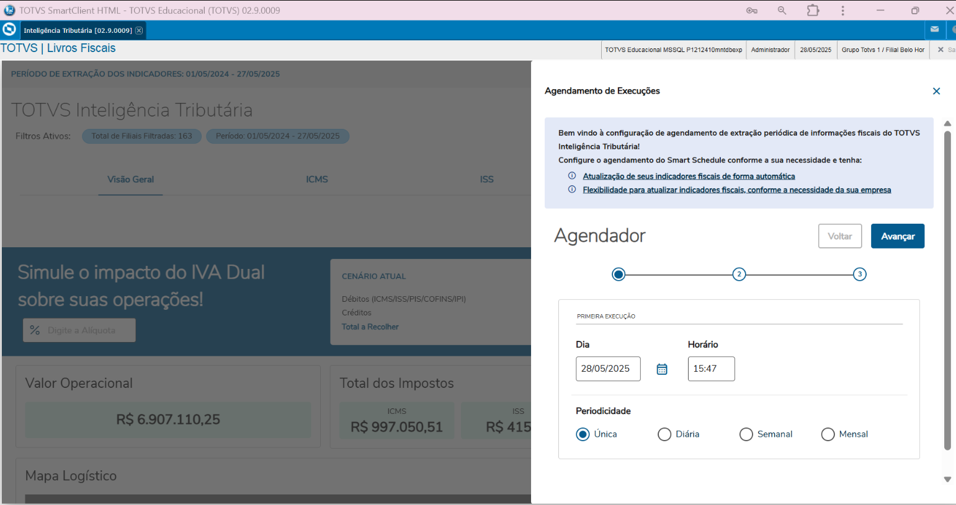Viewport: 956px width, 505px height.
Task: Click the 'Débitos (ICMS/ISS/PIS/COFINS/IPI)' line
Action: [404, 299]
